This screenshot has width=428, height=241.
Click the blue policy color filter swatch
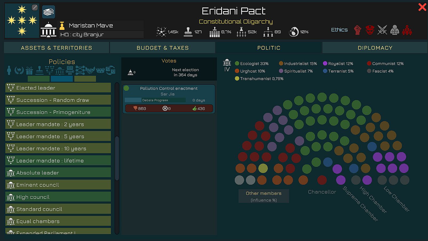pos(62,79)
